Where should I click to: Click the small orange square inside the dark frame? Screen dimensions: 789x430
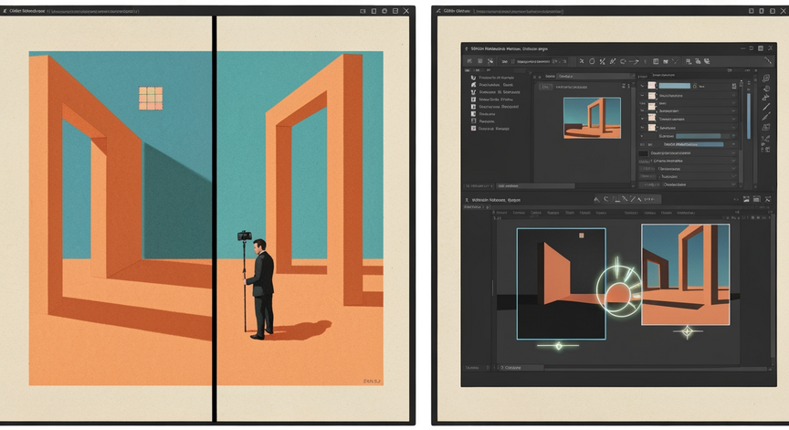point(582,236)
